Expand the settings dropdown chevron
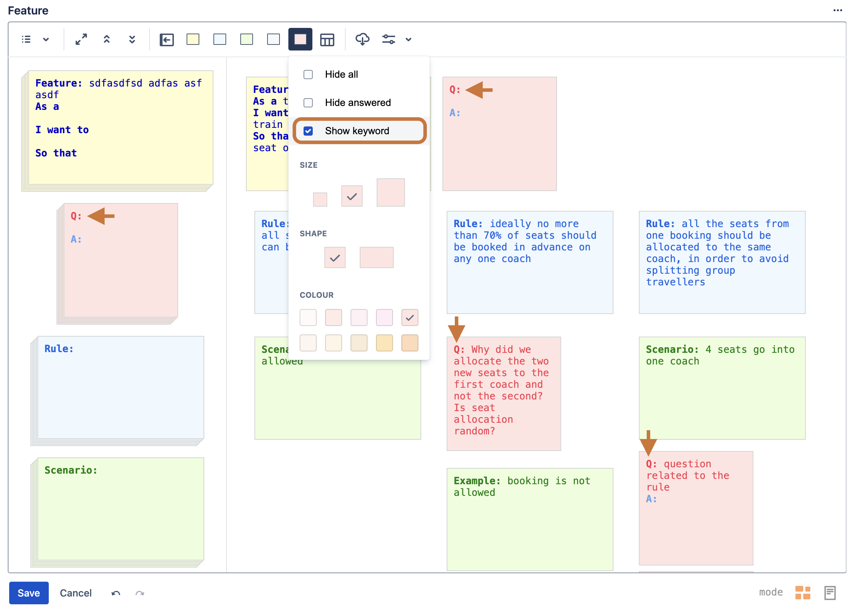The image size is (858, 611). click(409, 40)
